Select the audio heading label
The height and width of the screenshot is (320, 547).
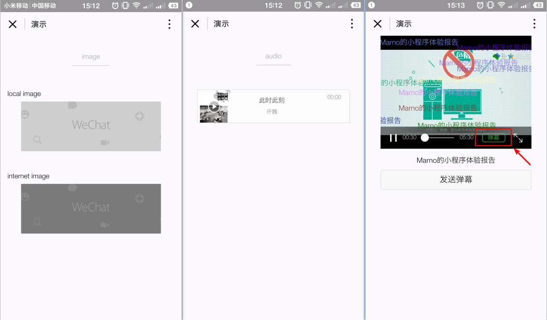coord(273,56)
